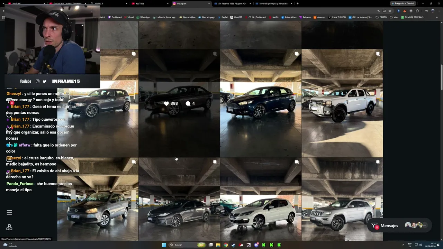Click the taskbar Buscar search field
This screenshot has height=249, width=443.
click(x=187, y=245)
